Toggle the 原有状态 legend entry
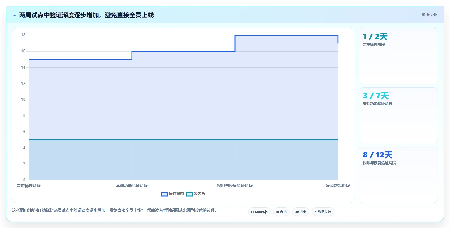This screenshot has width=450, height=228. [173, 194]
